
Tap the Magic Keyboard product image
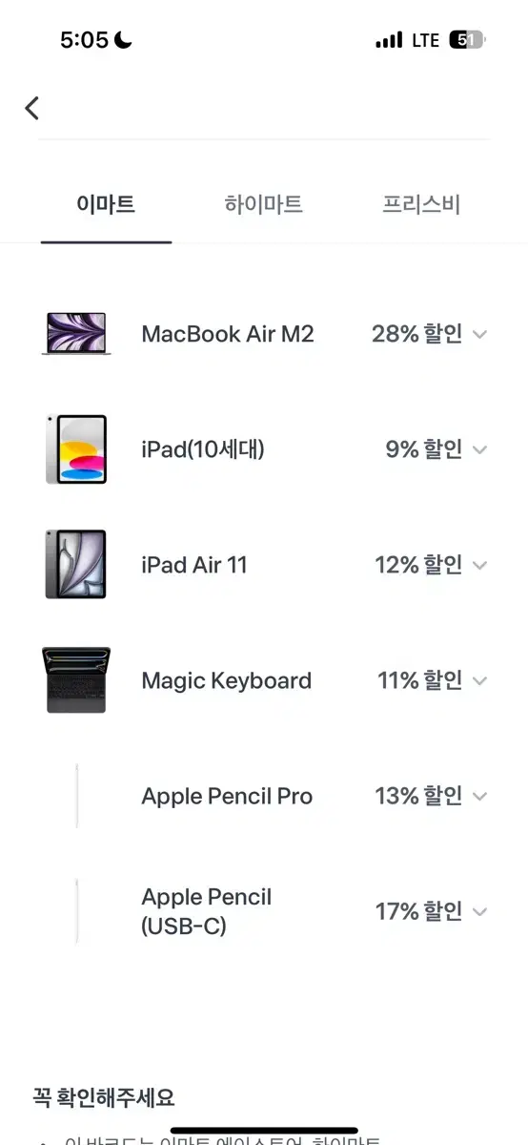point(76,680)
